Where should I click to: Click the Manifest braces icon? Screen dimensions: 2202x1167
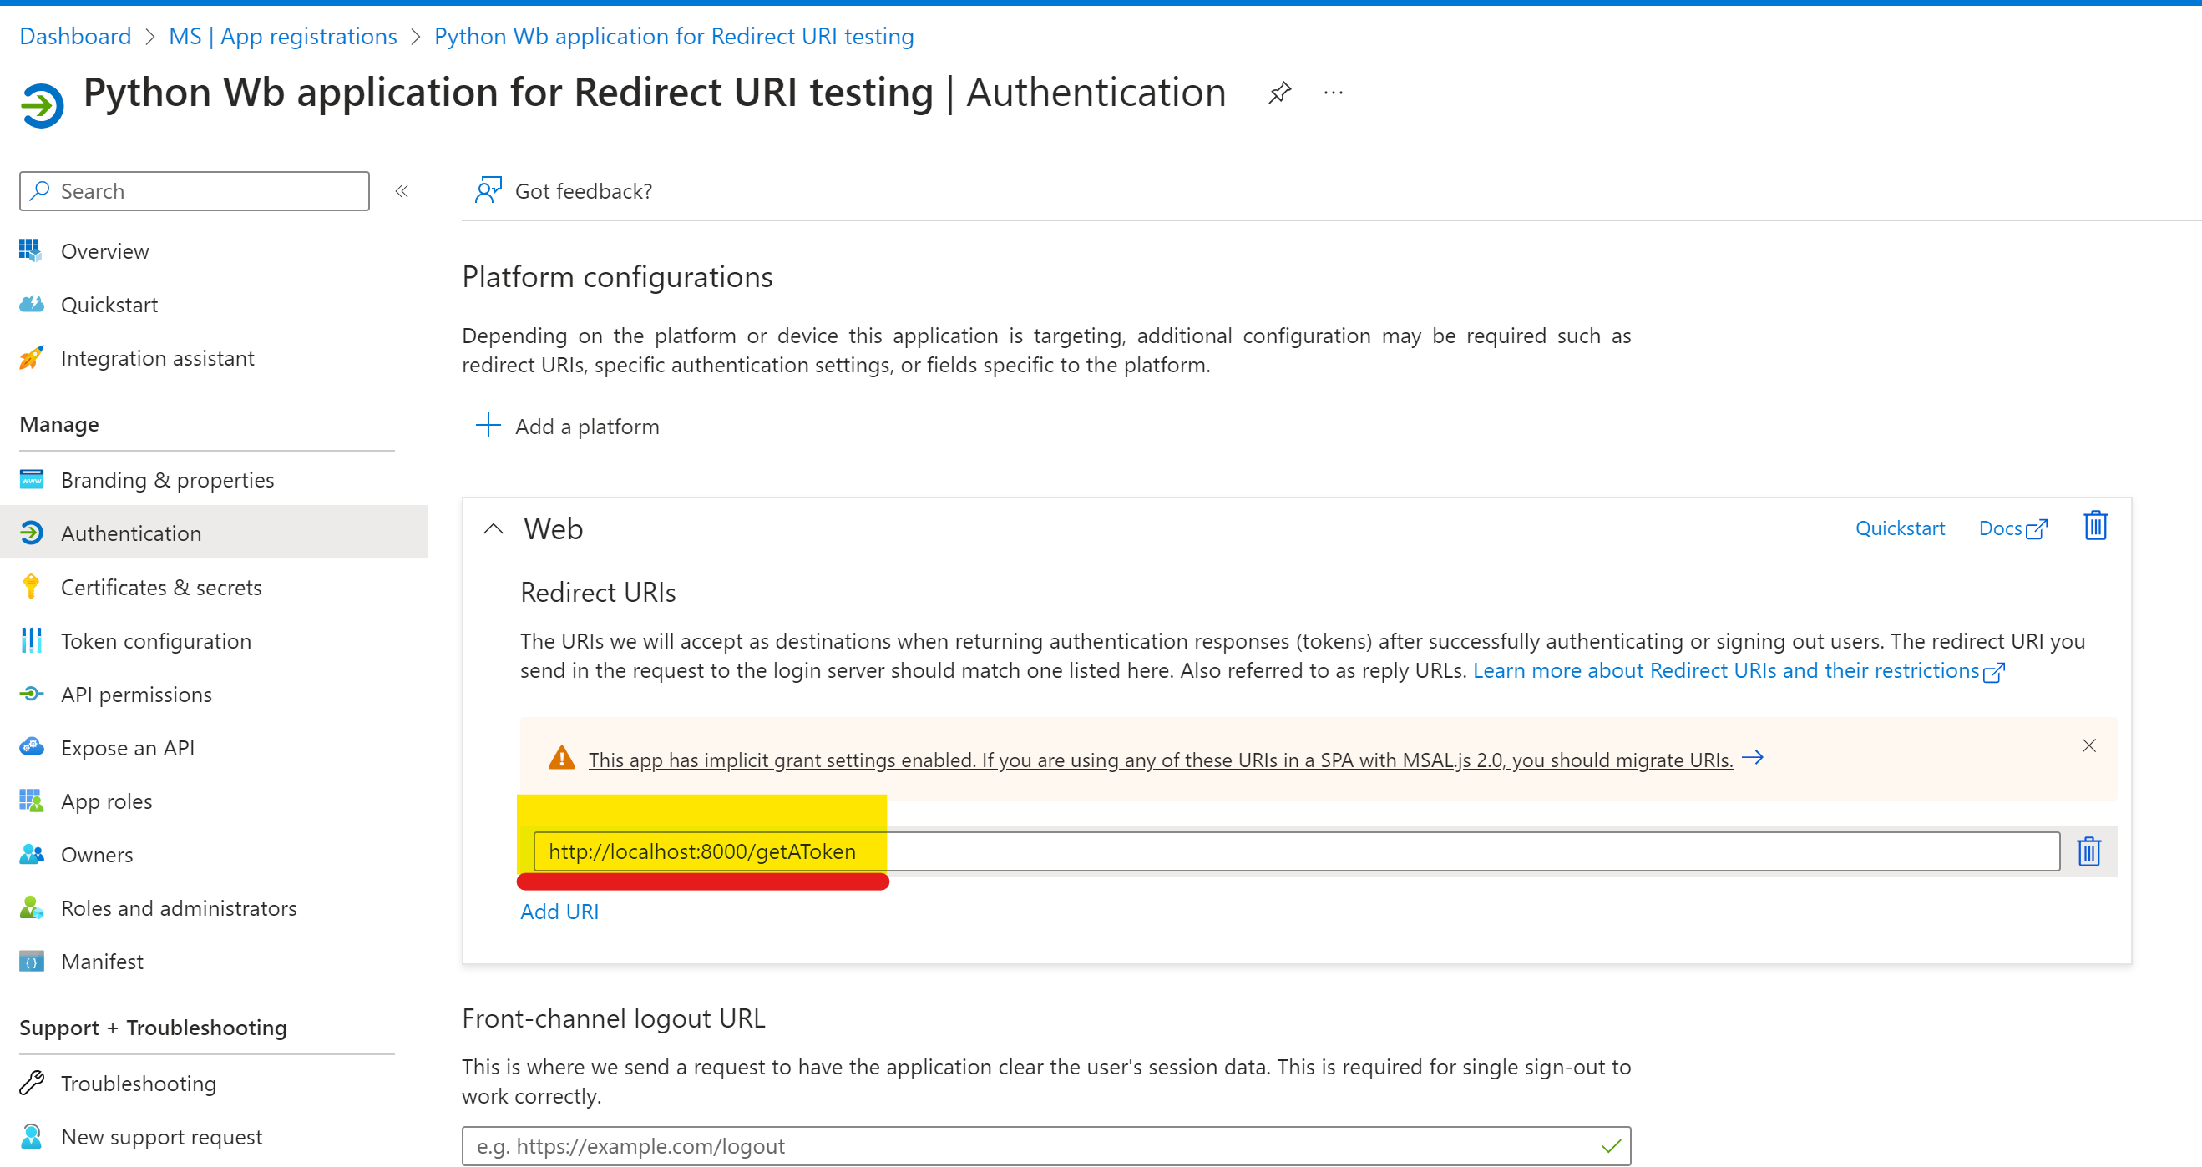point(31,961)
